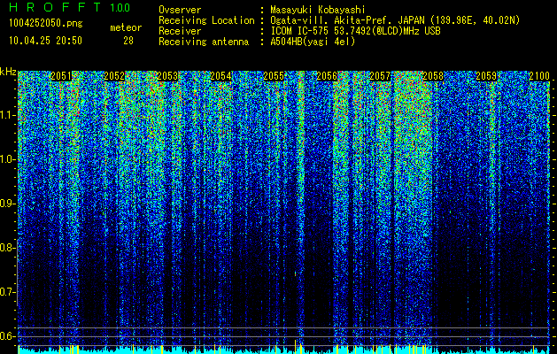Click the meteor label

point(126,27)
